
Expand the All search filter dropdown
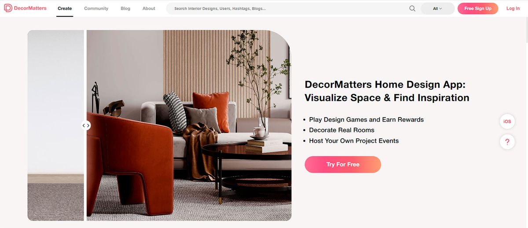[x=437, y=8]
